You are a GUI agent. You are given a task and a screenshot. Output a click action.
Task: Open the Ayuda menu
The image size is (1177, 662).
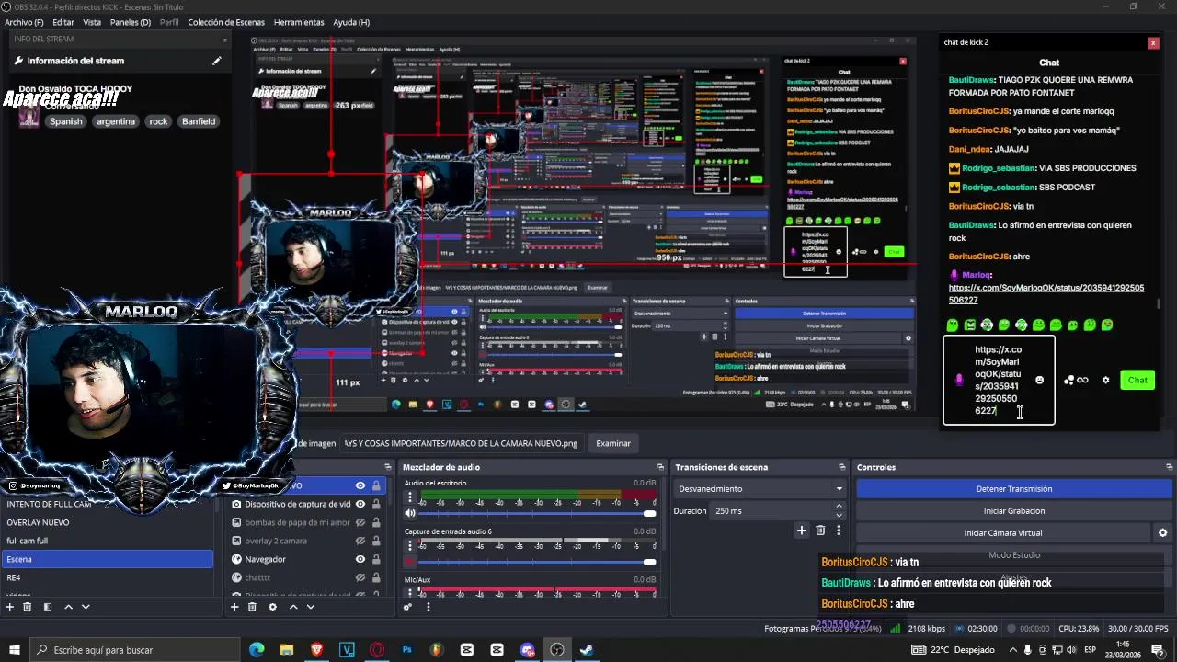[x=351, y=22]
